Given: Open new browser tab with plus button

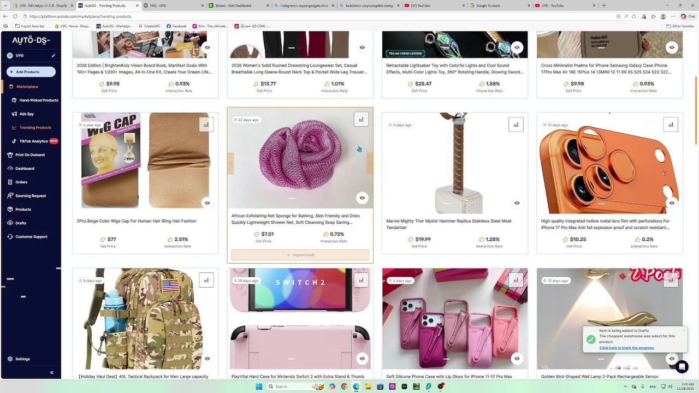Looking at the screenshot, I should [x=603, y=5].
